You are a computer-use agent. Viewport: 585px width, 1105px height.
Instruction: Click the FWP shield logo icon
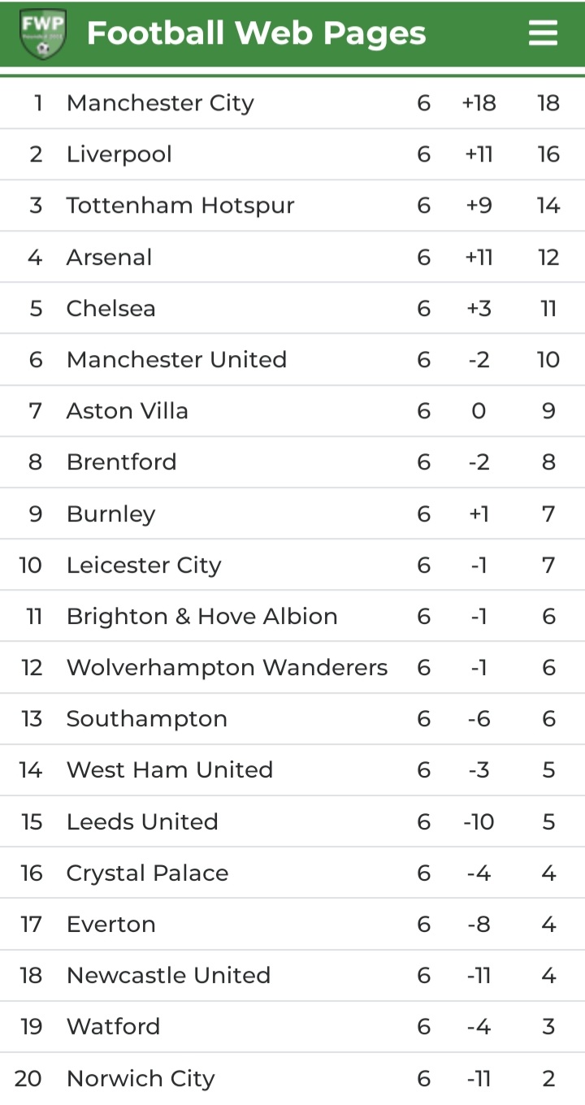(x=43, y=34)
